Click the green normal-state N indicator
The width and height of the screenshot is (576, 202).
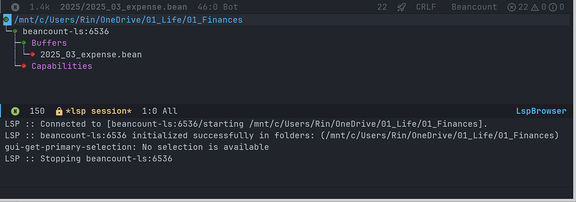click(x=15, y=111)
